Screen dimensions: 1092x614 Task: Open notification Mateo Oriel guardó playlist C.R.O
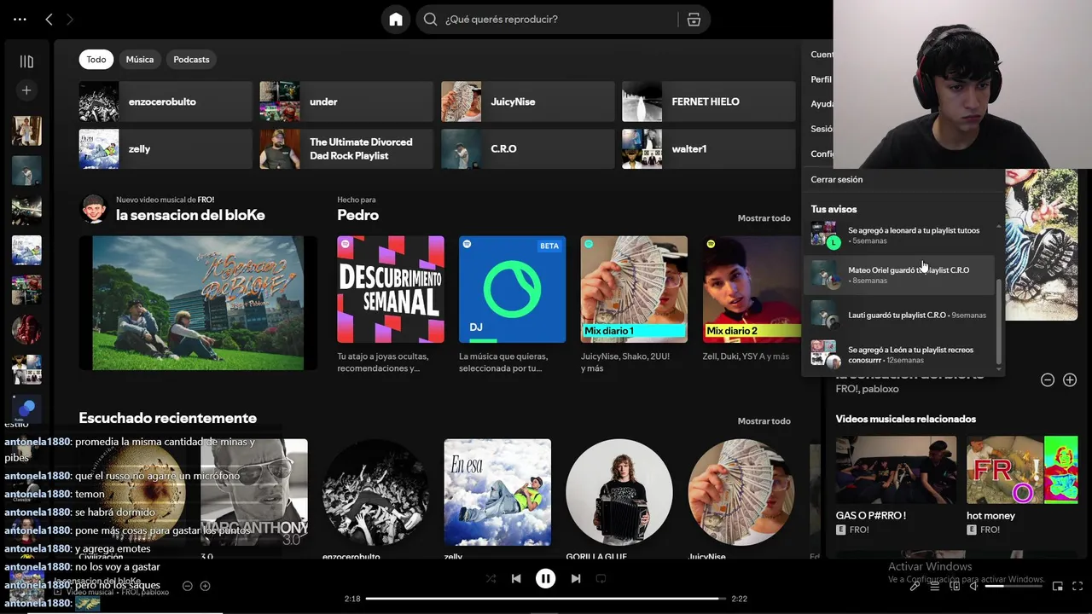(x=900, y=275)
